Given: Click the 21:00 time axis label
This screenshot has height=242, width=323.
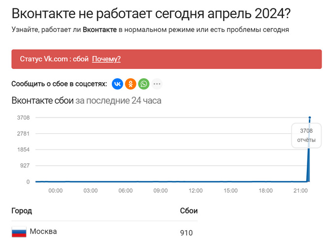Looking at the screenshot, I should pyautogui.click(x=300, y=190).
